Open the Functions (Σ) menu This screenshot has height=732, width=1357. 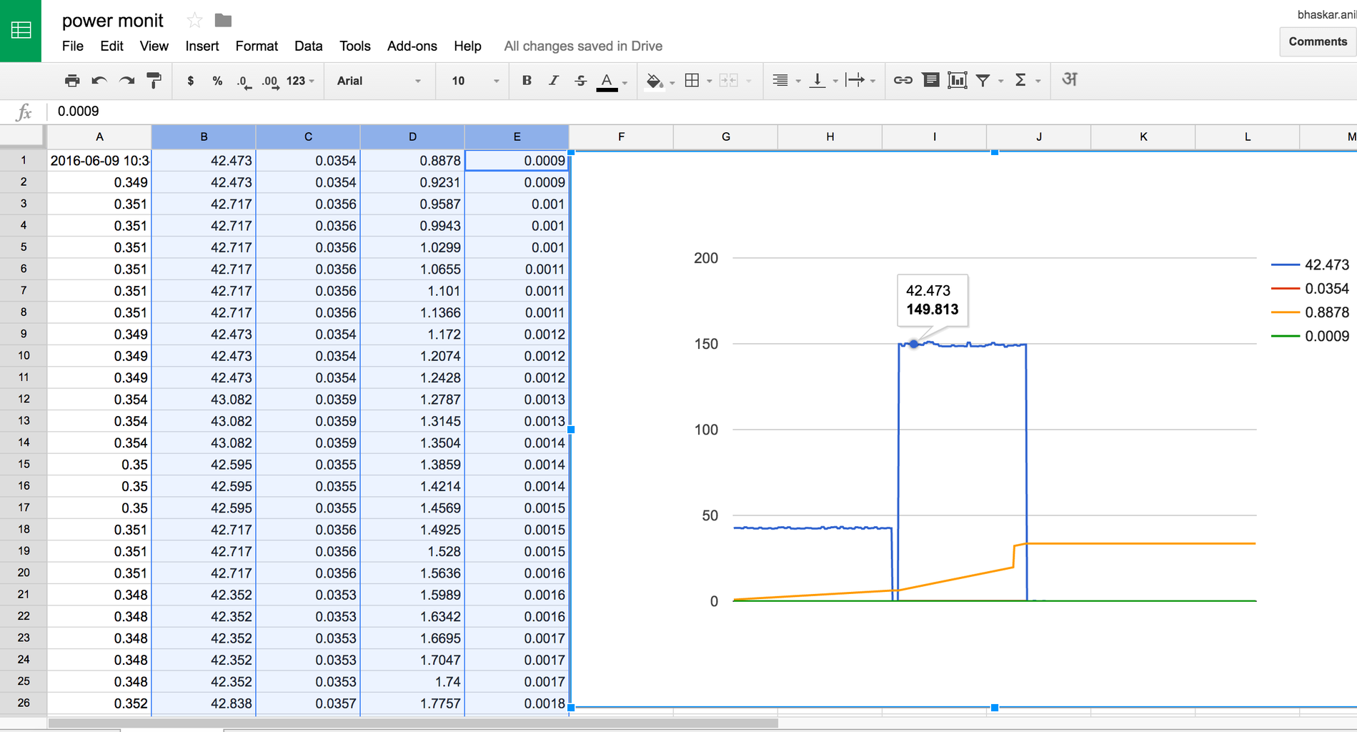pyautogui.click(x=1022, y=80)
